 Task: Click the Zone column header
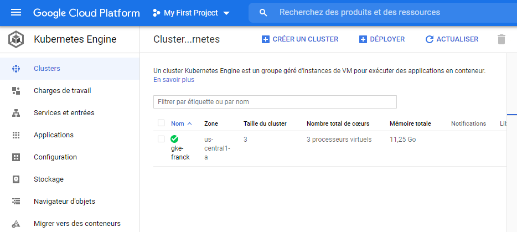tap(211, 124)
